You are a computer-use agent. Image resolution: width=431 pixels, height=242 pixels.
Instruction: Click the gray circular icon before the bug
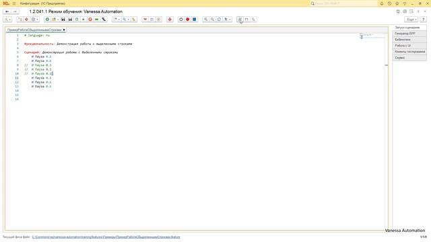159,19
